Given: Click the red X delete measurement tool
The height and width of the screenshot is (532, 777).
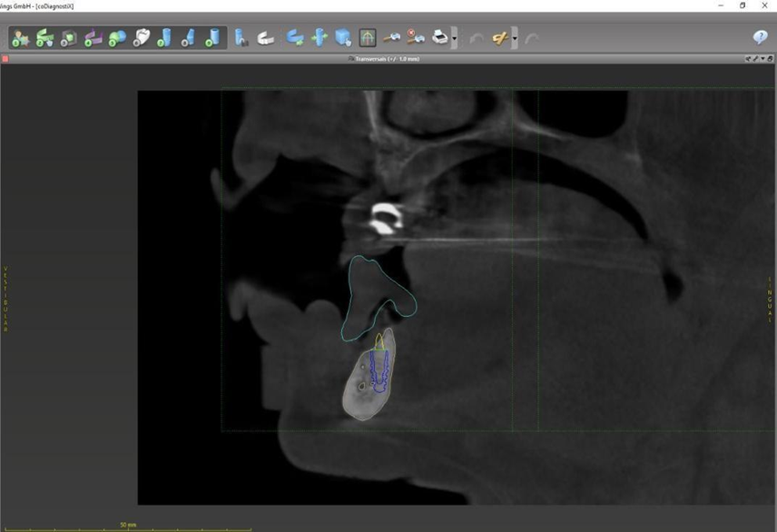Looking at the screenshot, I should click(x=416, y=38).
